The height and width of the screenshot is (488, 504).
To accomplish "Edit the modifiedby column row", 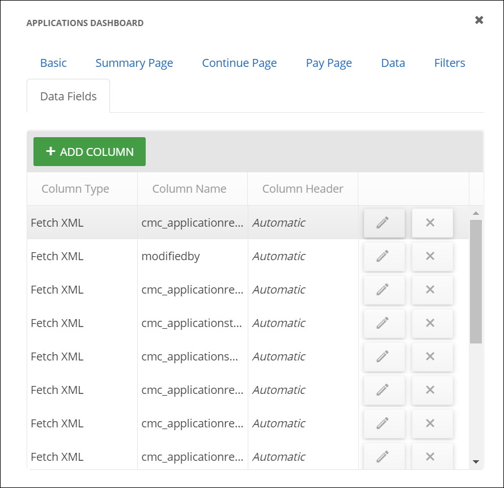I will [x=384, y=256].
